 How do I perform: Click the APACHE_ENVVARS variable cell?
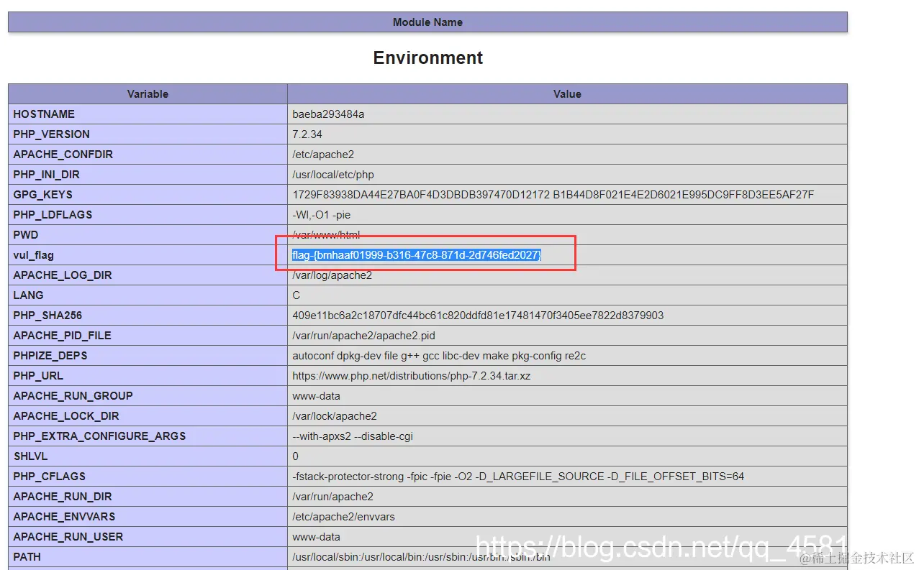148,517
